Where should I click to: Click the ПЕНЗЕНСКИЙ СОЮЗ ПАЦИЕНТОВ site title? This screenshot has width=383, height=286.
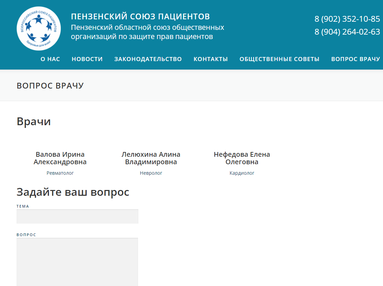pyautogui.click(x=140, y=17)
